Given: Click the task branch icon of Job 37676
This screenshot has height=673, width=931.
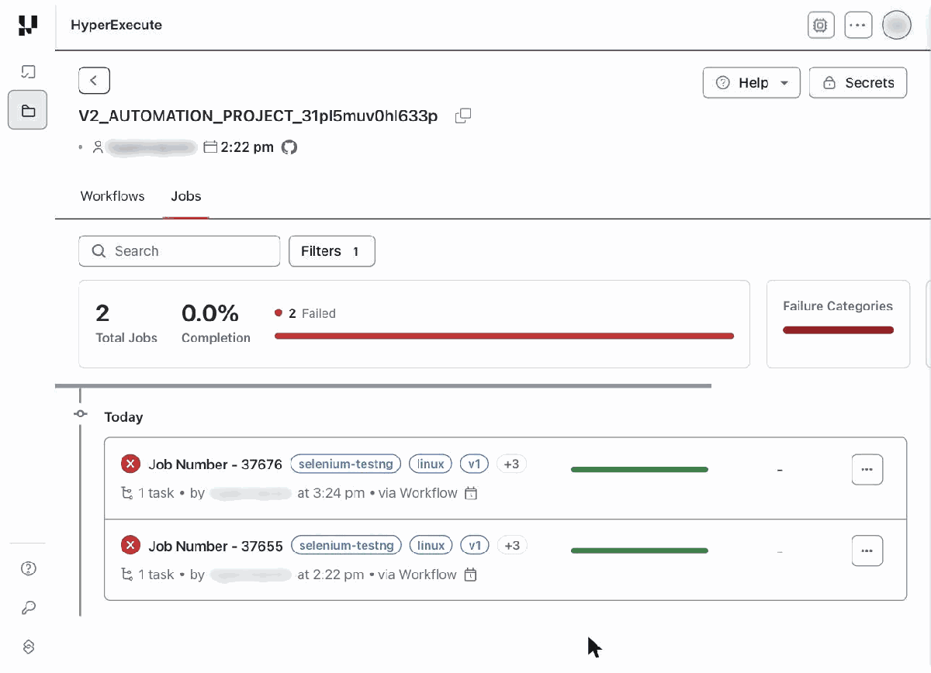Looking at the screenshot, I should point(127,493).
